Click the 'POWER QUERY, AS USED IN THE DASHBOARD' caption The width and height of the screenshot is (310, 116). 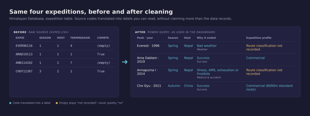click(x=181, y=32)
